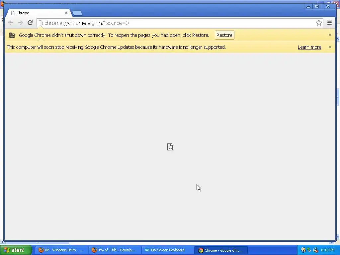Go forward using Chrome's forward arrow
340x255 pixels.
[x=20, y=23]
